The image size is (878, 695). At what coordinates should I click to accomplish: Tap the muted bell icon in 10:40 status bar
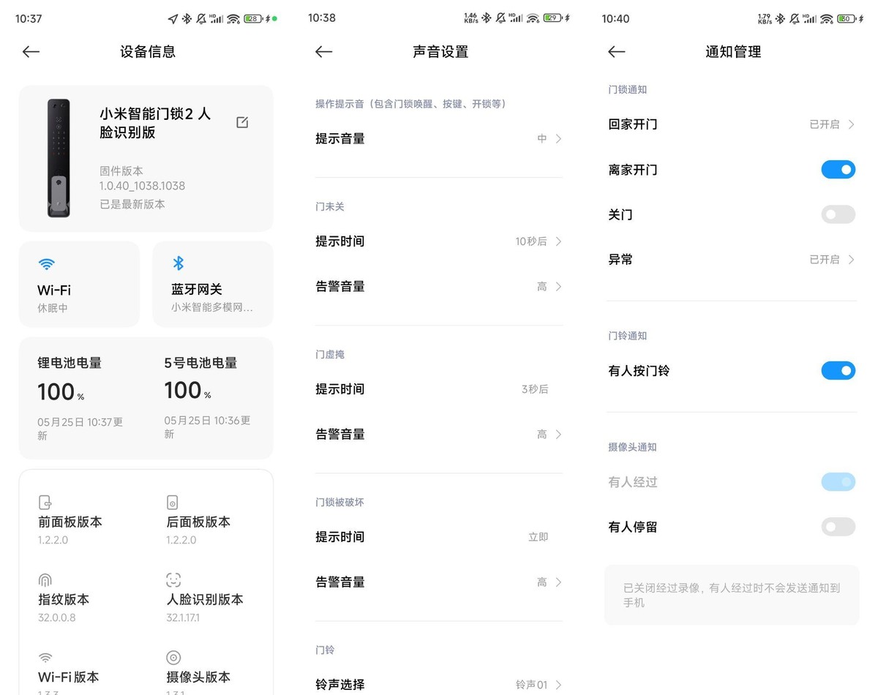(x=793, y=18)
